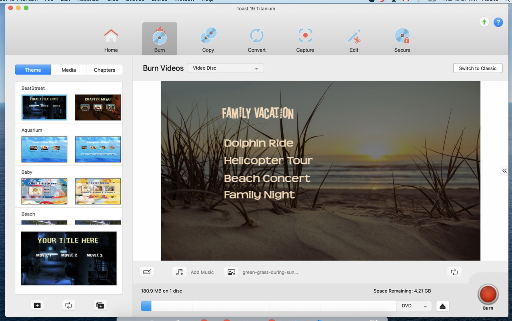This screenshot has height=321, width=512.
Task: Click the blue help question mark
Action: pos(498,22)
